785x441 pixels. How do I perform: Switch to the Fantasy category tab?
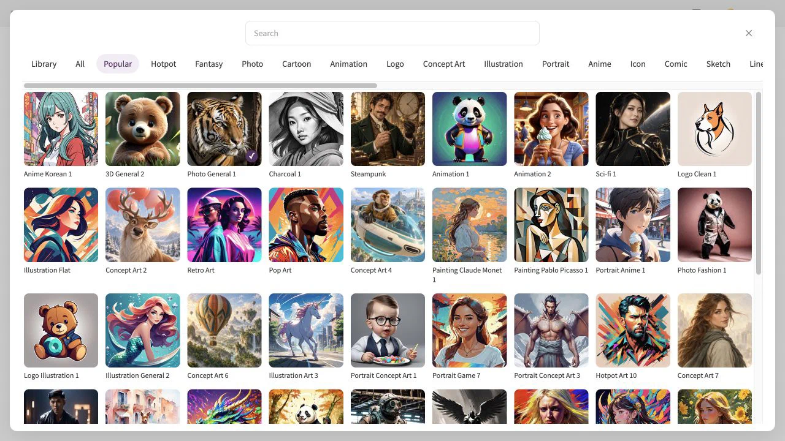(x=209, y=64)
